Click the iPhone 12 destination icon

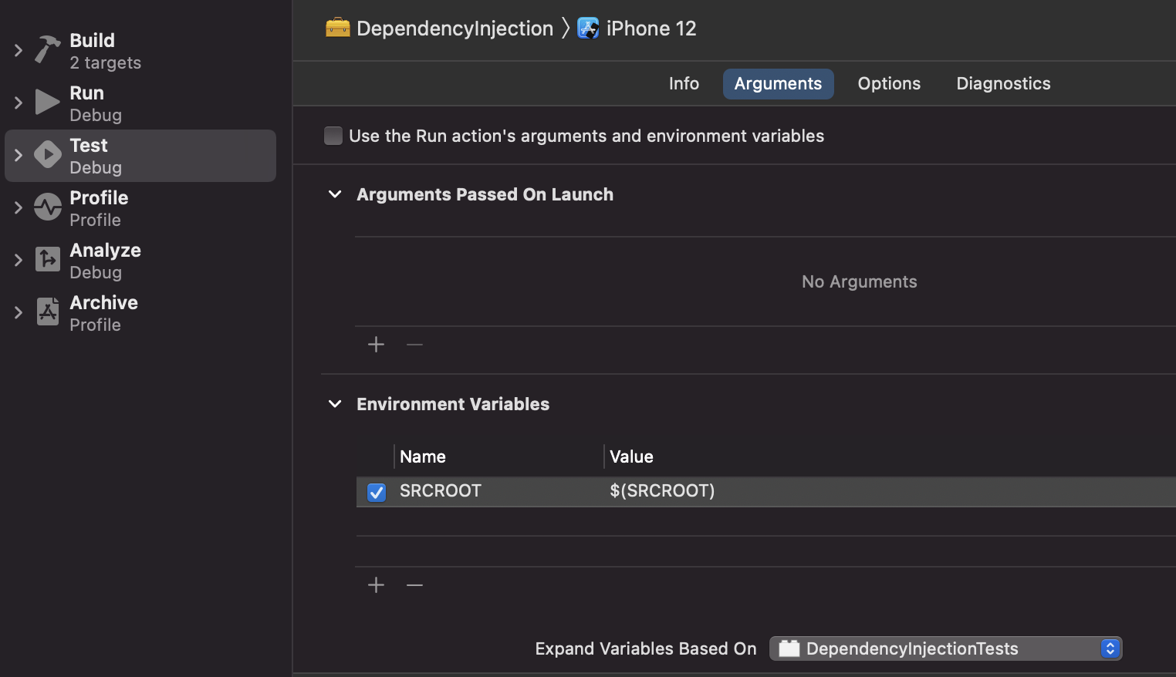588,28
